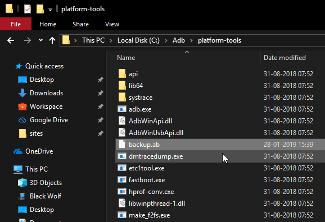
Task: Click the pin icon beside Downloads
Action: [x=101, y=93]
